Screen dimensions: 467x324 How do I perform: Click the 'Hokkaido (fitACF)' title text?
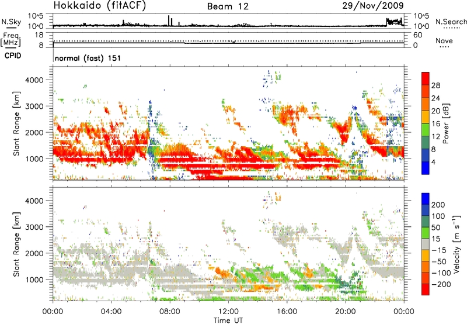pyautogui.click(x=100, y=6)
